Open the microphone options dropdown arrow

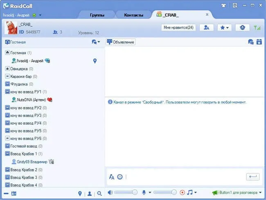tap(150, 193)
